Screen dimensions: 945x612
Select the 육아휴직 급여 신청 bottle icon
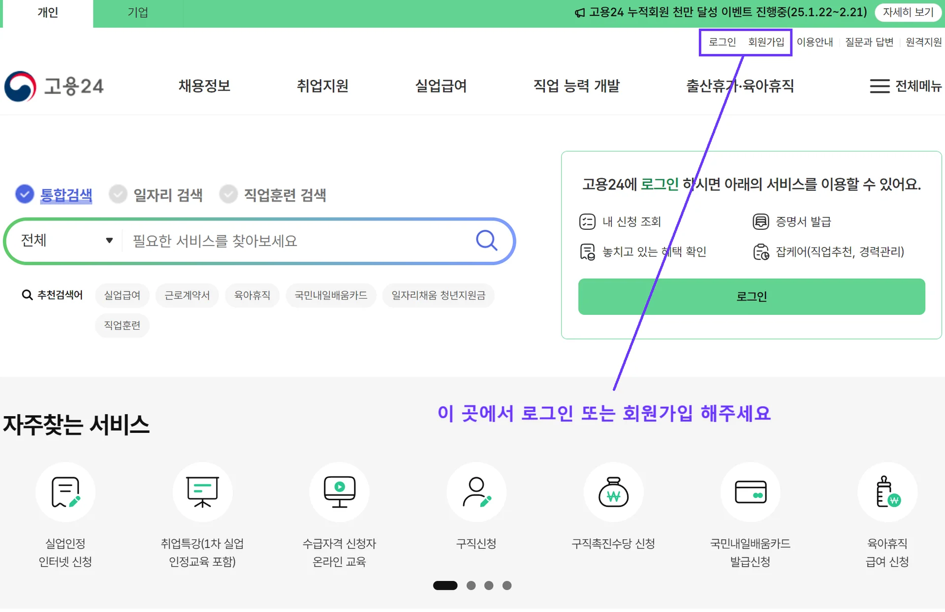click(x=887, y=492)
